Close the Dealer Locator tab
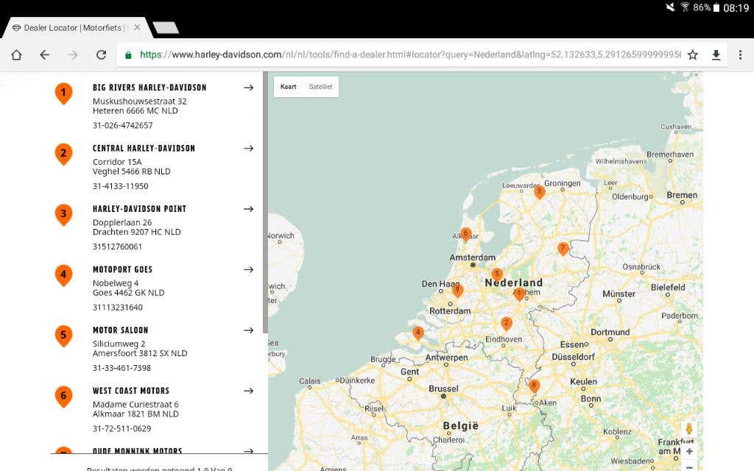Viewport: 754px width, 471px height. tap(137, 27)
